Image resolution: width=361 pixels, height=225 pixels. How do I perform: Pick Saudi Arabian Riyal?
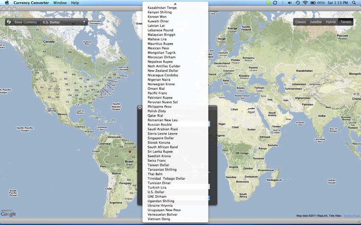click(x=176, y=129)
